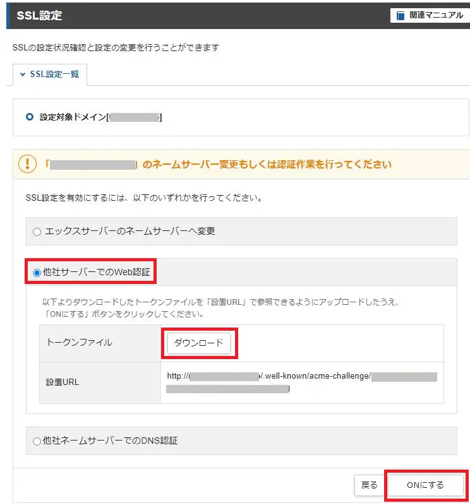Screen dimensions: 470x503
Task: Click the book icon beside 関連マニュアル
Action: [401, 15]
